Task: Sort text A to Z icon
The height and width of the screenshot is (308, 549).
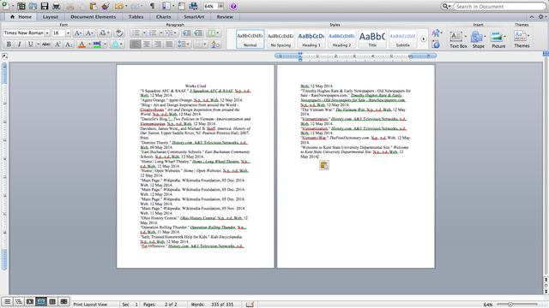Action: 215,44
